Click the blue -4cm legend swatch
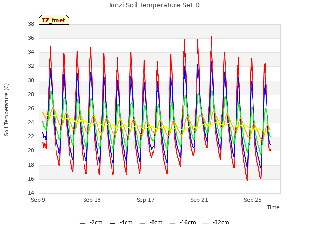The height and width of the screenshot is (232, 309). coord(112,223)
